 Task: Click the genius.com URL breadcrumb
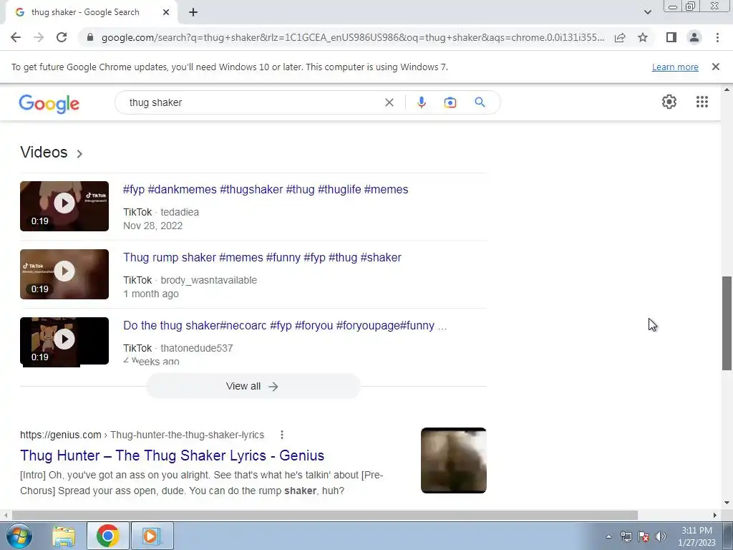point(142,435)
